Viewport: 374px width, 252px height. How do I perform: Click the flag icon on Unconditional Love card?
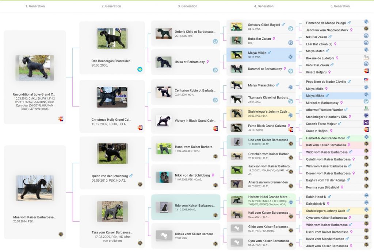coord(61,119)
